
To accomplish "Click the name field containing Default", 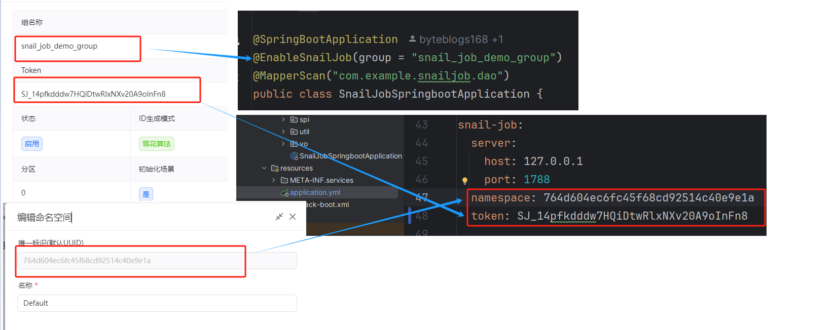I will coord(157,303).
